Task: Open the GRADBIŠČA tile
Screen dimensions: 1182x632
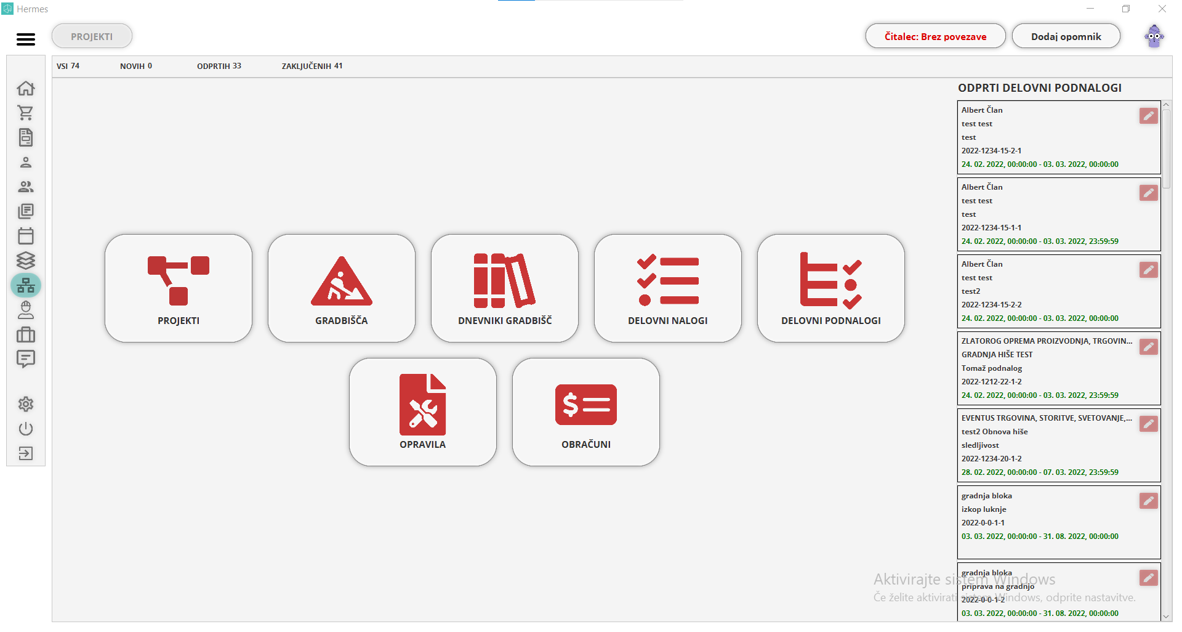Action: (342, 288)
